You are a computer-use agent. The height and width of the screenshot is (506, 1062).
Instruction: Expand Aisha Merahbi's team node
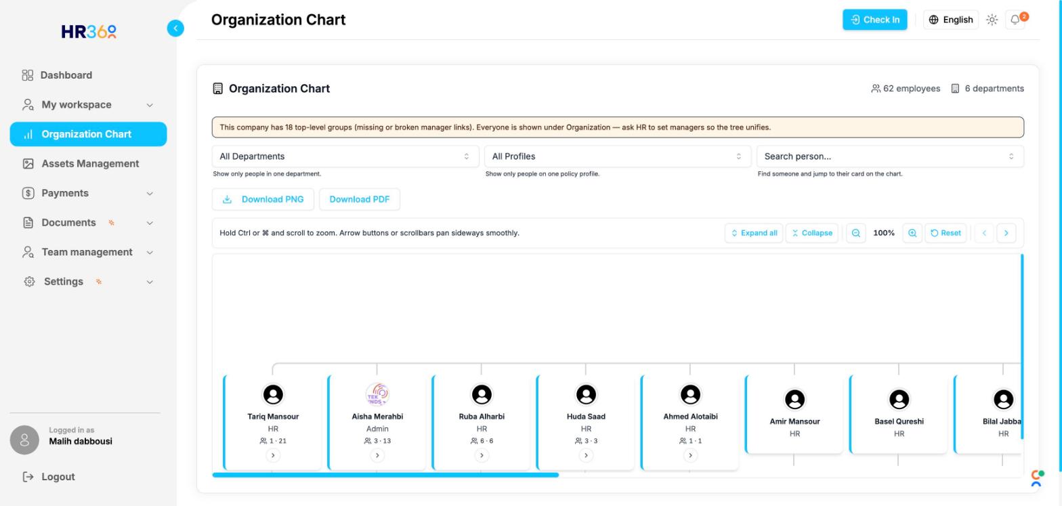click(x=377, y=455)
